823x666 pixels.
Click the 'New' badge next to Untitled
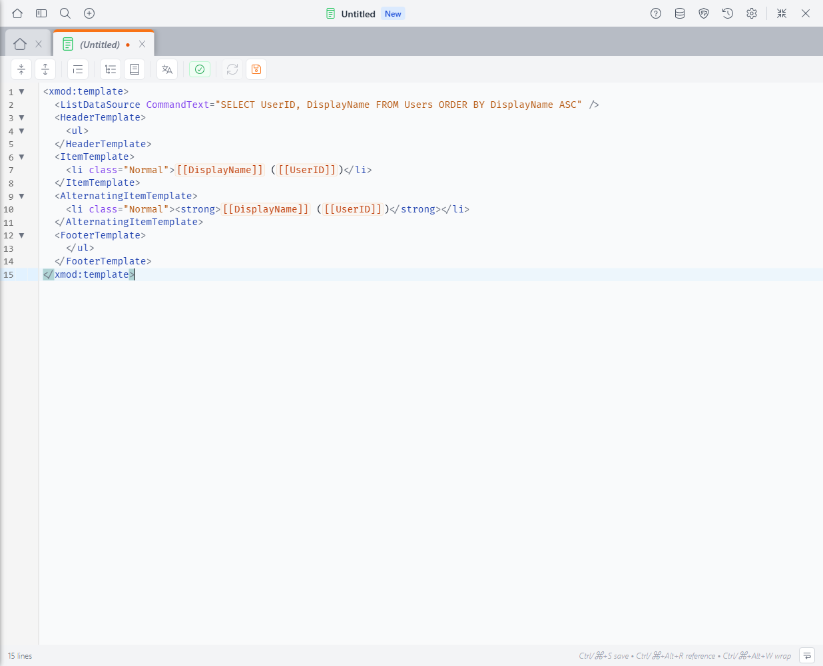pyautogui.click(x=393, y=13)
